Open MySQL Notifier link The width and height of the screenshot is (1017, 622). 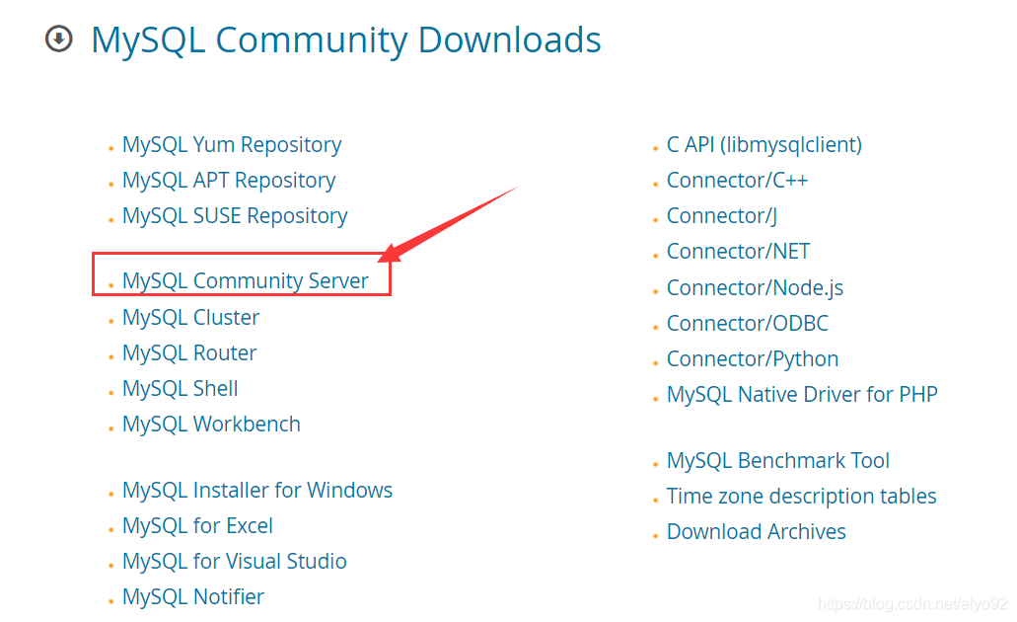pos(193,597)
